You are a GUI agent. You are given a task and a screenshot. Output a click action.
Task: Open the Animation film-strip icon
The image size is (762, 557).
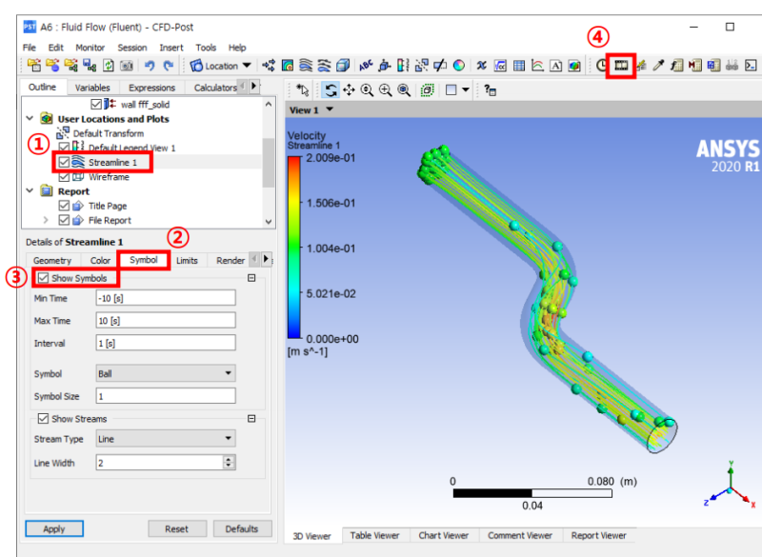[621, 65]
